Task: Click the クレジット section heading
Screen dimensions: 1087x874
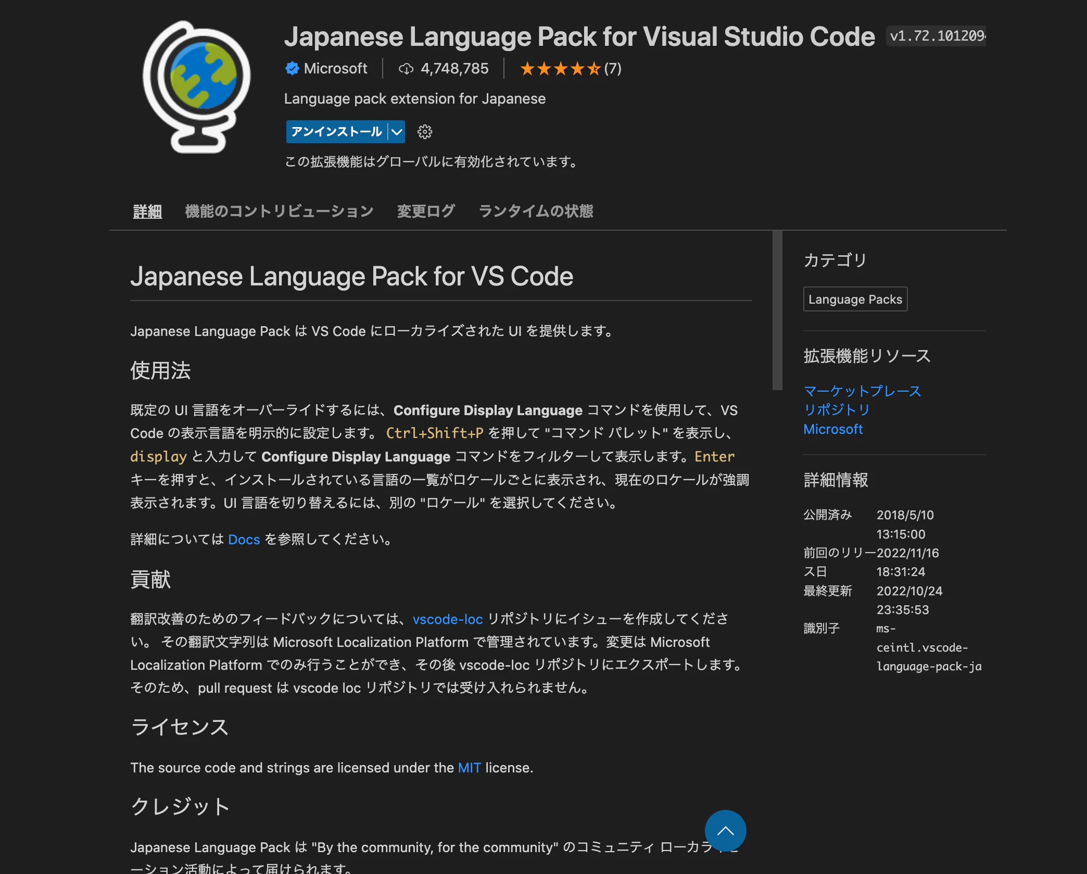Action: click(x=180, y=807)
